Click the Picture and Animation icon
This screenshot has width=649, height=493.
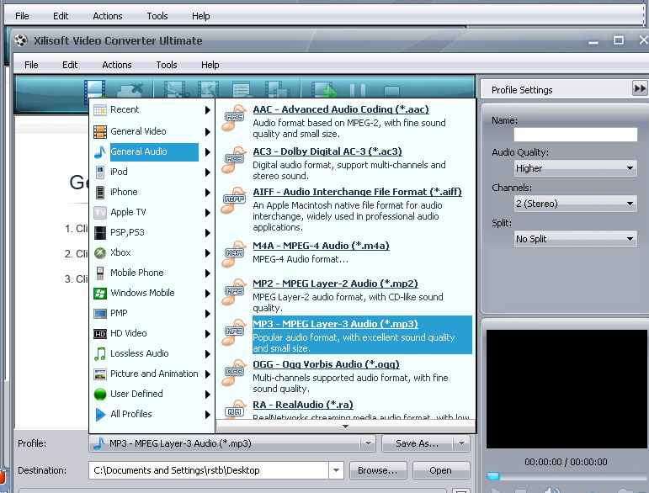(100, 374)
